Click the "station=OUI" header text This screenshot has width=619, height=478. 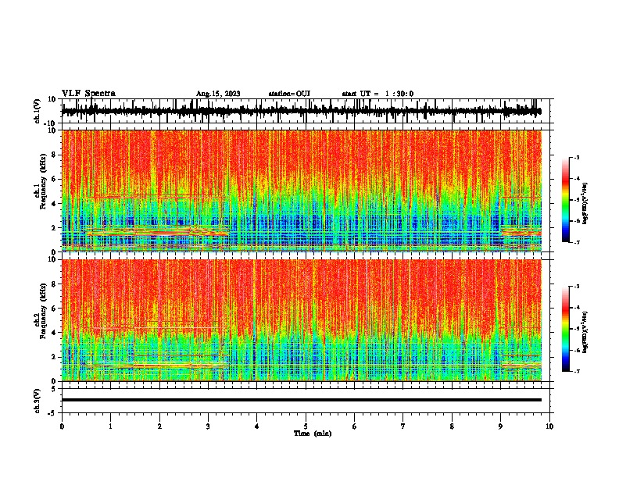[x=289, y=94]
